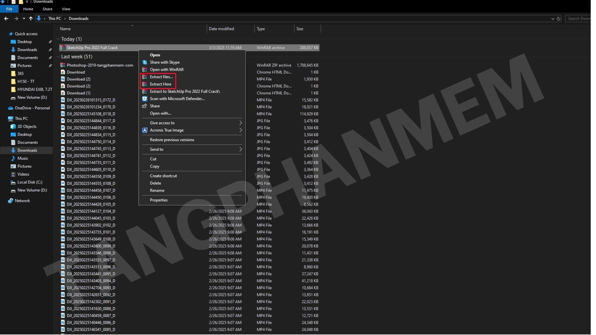Select Desktop under Quick access
This screenshot has width=596, height=335.
tap(25, 42)
